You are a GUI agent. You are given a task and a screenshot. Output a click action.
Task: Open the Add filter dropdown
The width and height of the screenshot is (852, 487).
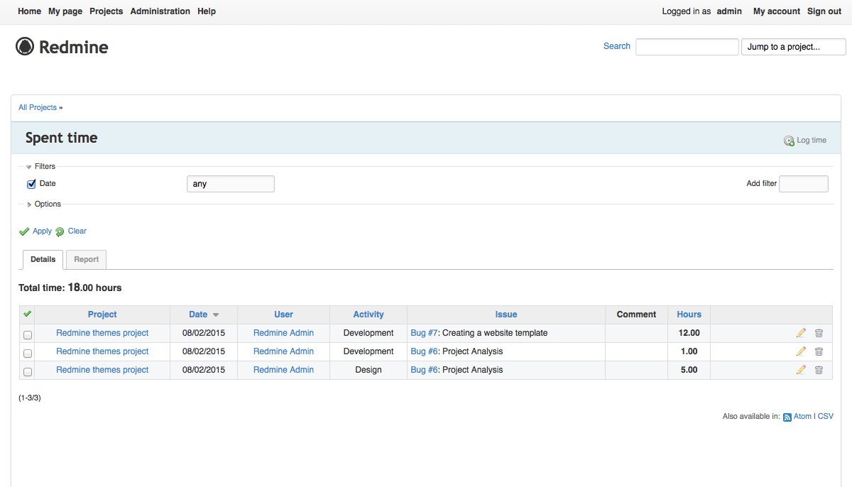(x=804, y=184)
